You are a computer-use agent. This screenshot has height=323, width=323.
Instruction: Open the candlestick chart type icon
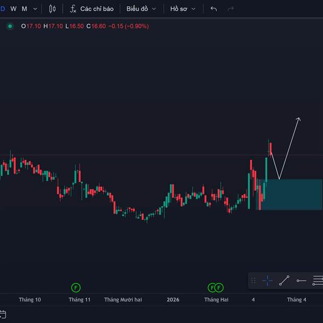click(52, 9)
